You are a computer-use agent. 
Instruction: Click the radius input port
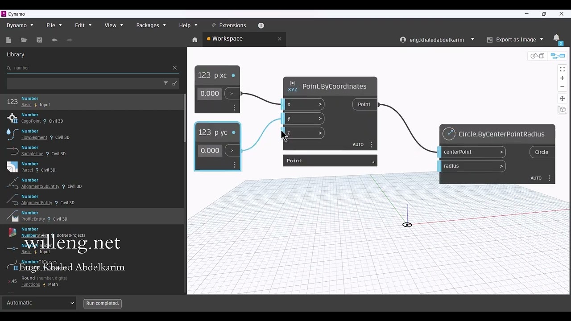[472, 166]
